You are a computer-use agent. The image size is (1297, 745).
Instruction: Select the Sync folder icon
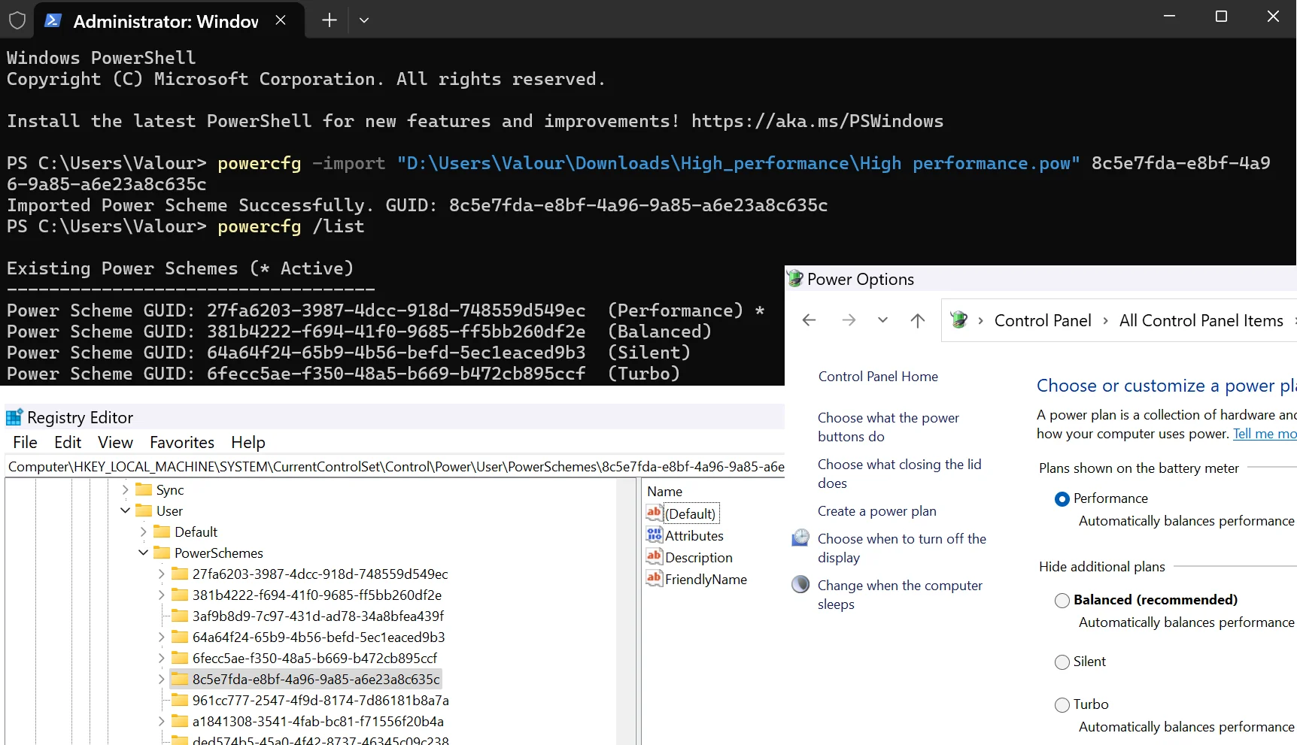click(144, 489)
